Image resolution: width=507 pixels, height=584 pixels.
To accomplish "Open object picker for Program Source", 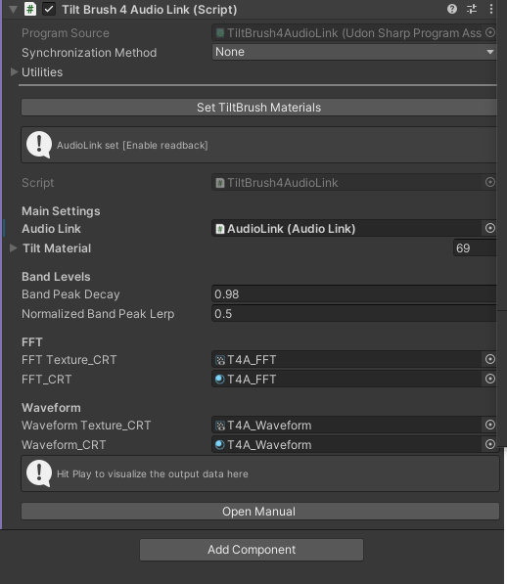I will [x=490, y=33].
